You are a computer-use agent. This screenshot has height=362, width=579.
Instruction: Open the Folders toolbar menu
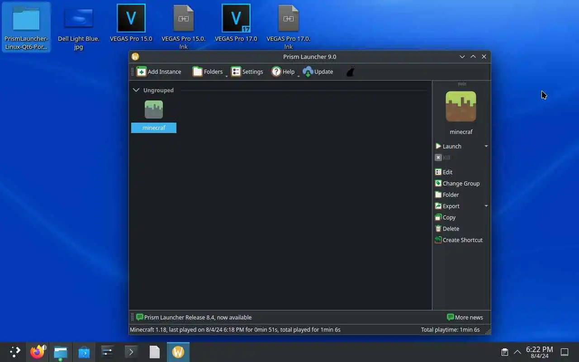208,71
